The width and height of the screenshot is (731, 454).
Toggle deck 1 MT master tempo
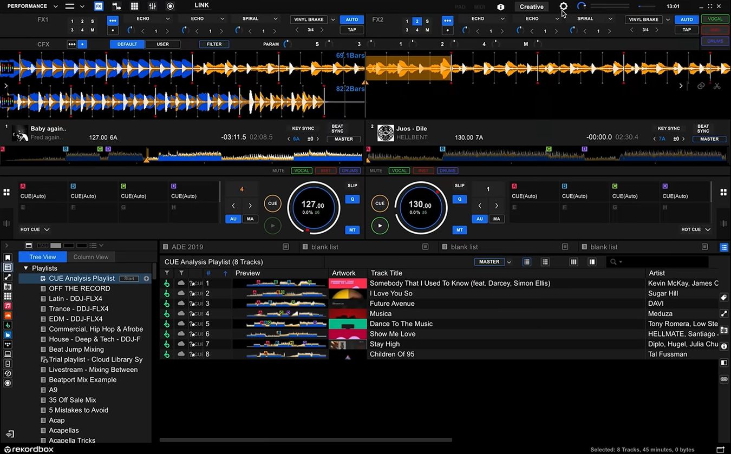pos(352,230)
